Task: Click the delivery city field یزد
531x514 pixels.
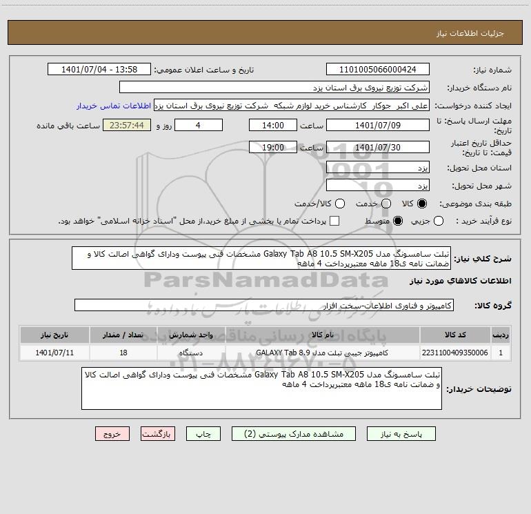Action: (x=378, y=186)
